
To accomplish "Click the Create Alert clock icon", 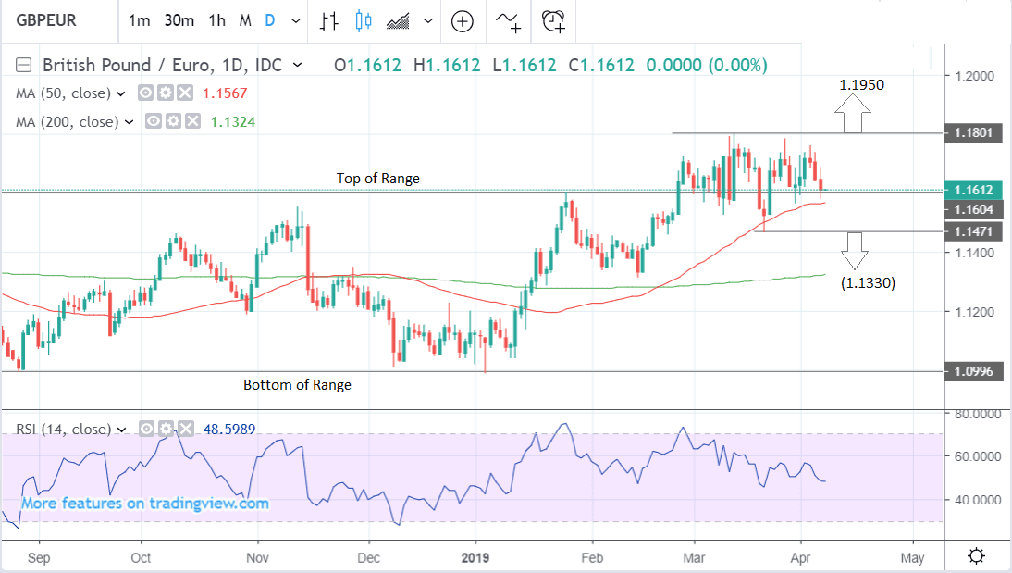I will 553,21.
